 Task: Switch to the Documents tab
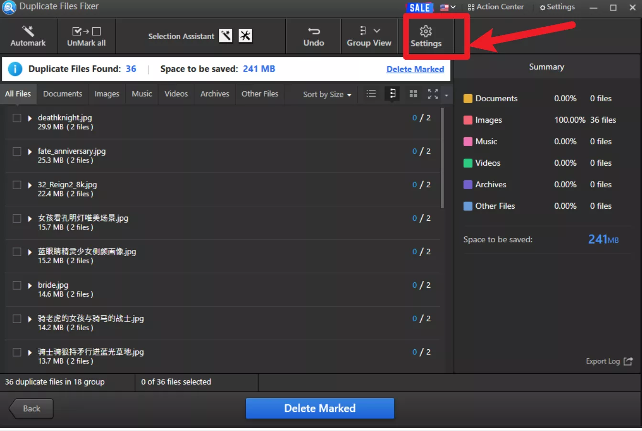[x=63, y=94]
